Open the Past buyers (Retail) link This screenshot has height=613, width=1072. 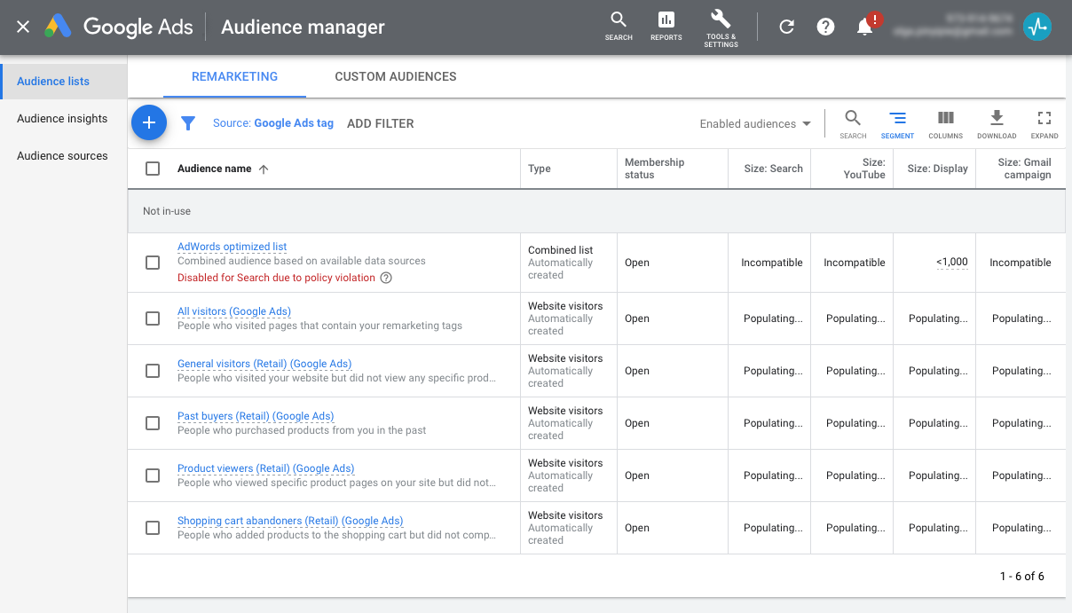point(256,416)
